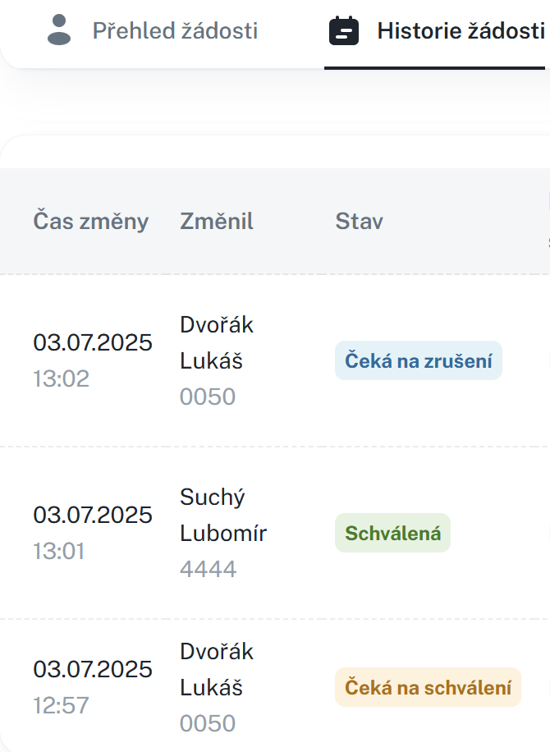
Task: Click Dvořák Lukáš in the 12:57 row
Action: pos(217,669)
